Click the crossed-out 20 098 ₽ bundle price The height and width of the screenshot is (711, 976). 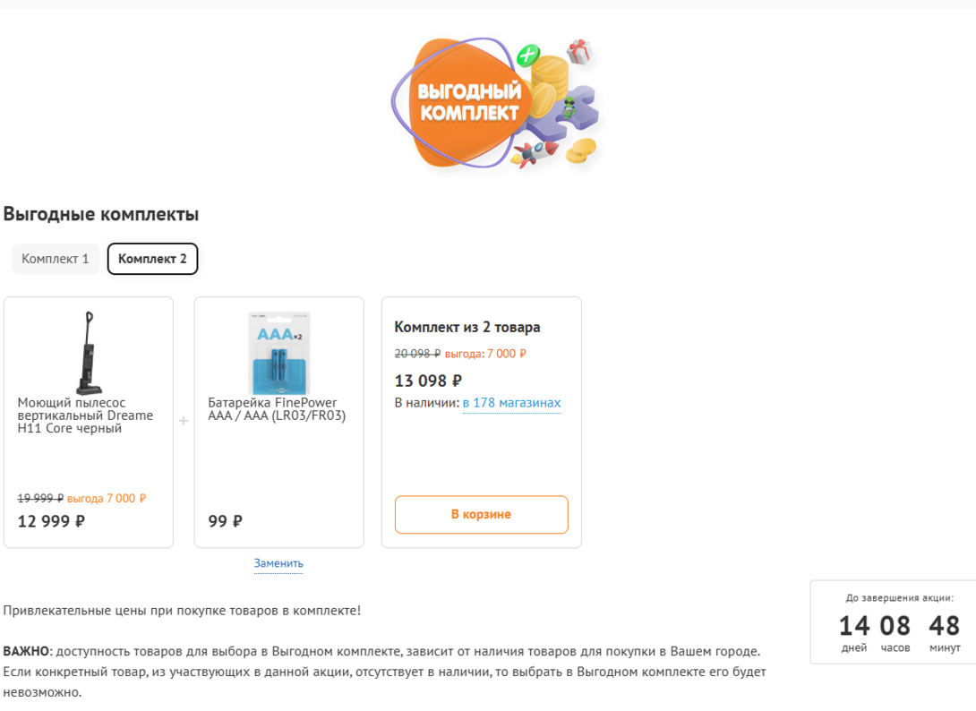click(x=417, y=354)
